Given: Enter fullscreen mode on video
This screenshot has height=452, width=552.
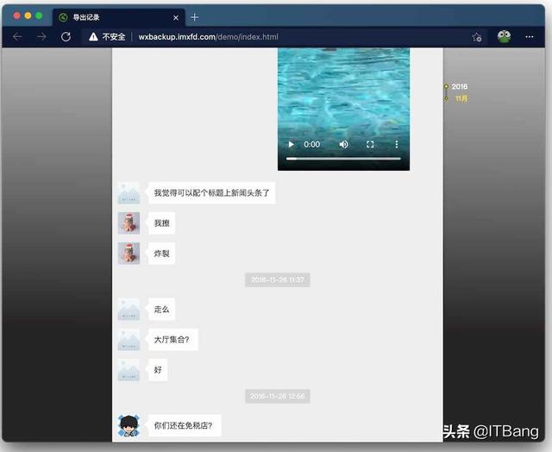Looking at the screenshot, I should [x=370, y=144].
